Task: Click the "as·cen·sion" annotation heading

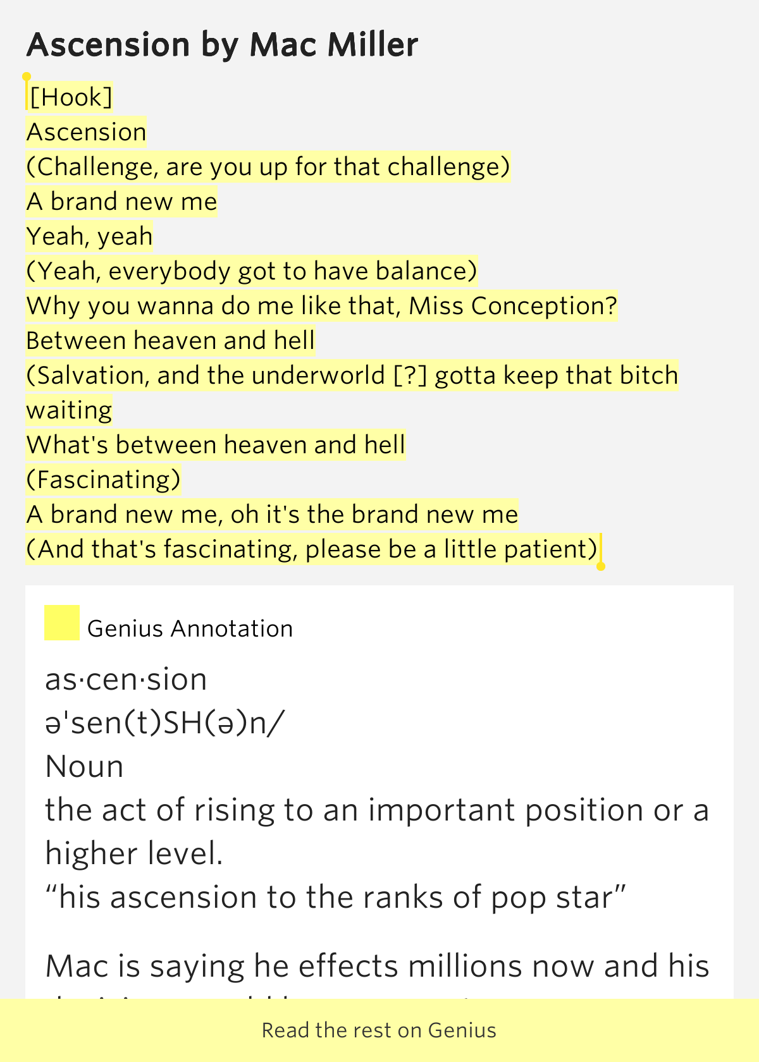Action: click(126, 680)
